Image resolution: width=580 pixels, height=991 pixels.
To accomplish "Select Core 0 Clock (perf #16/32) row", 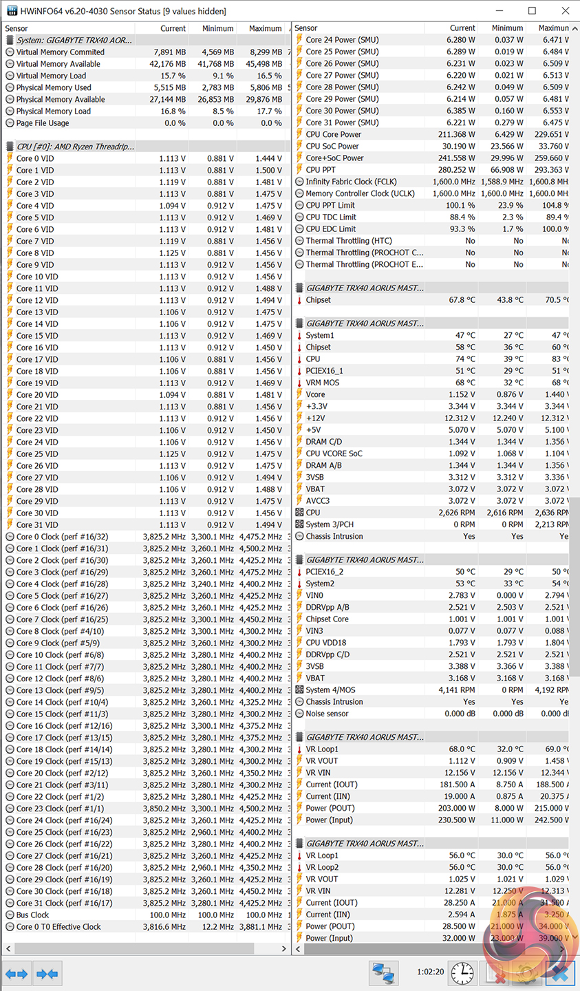I will tap(146, 537).
